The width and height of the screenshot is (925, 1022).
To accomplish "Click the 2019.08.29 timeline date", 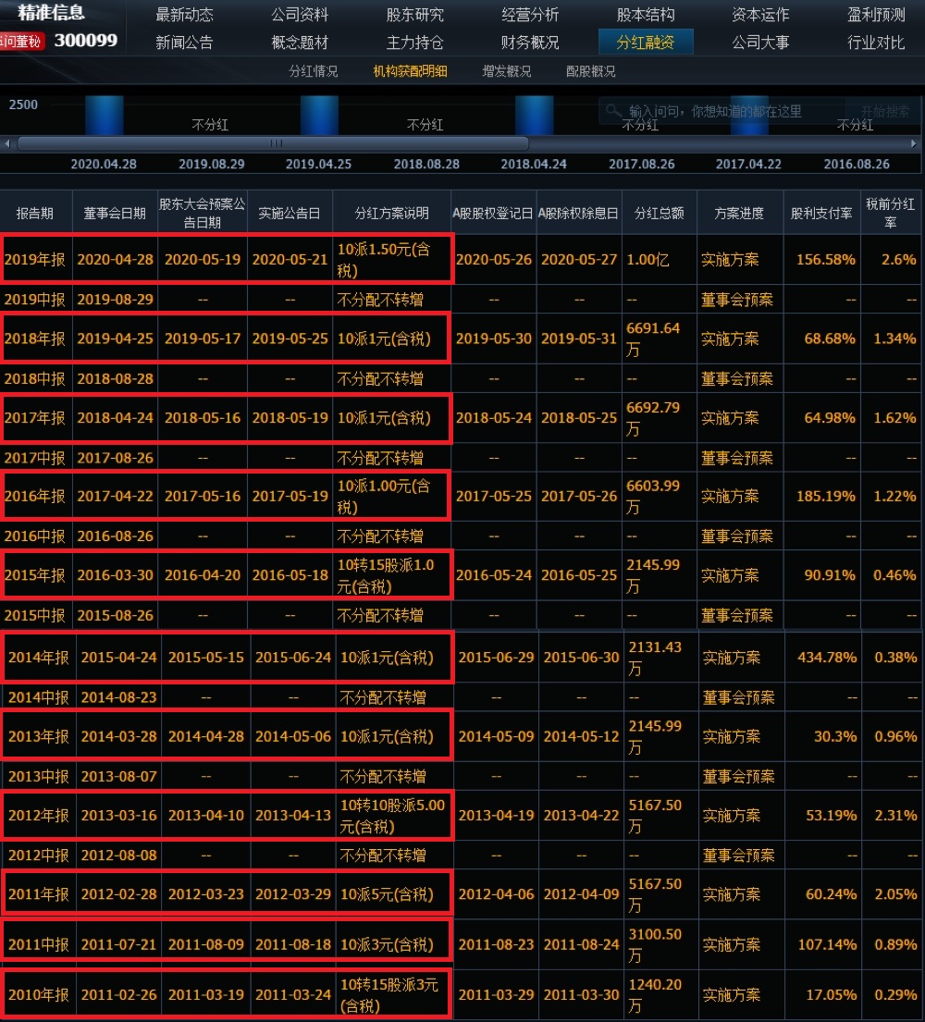I will click(x=212, y=164).
